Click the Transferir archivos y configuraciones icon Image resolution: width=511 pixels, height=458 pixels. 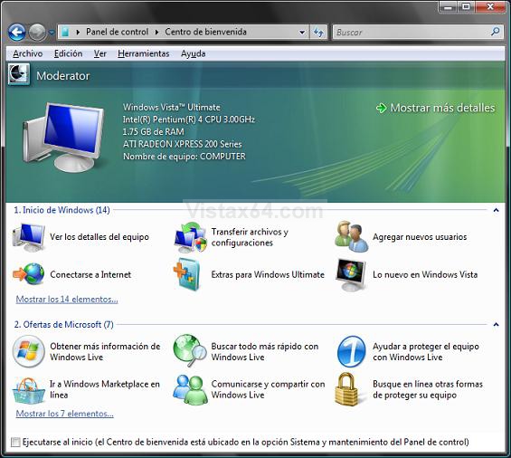point(190,237)
